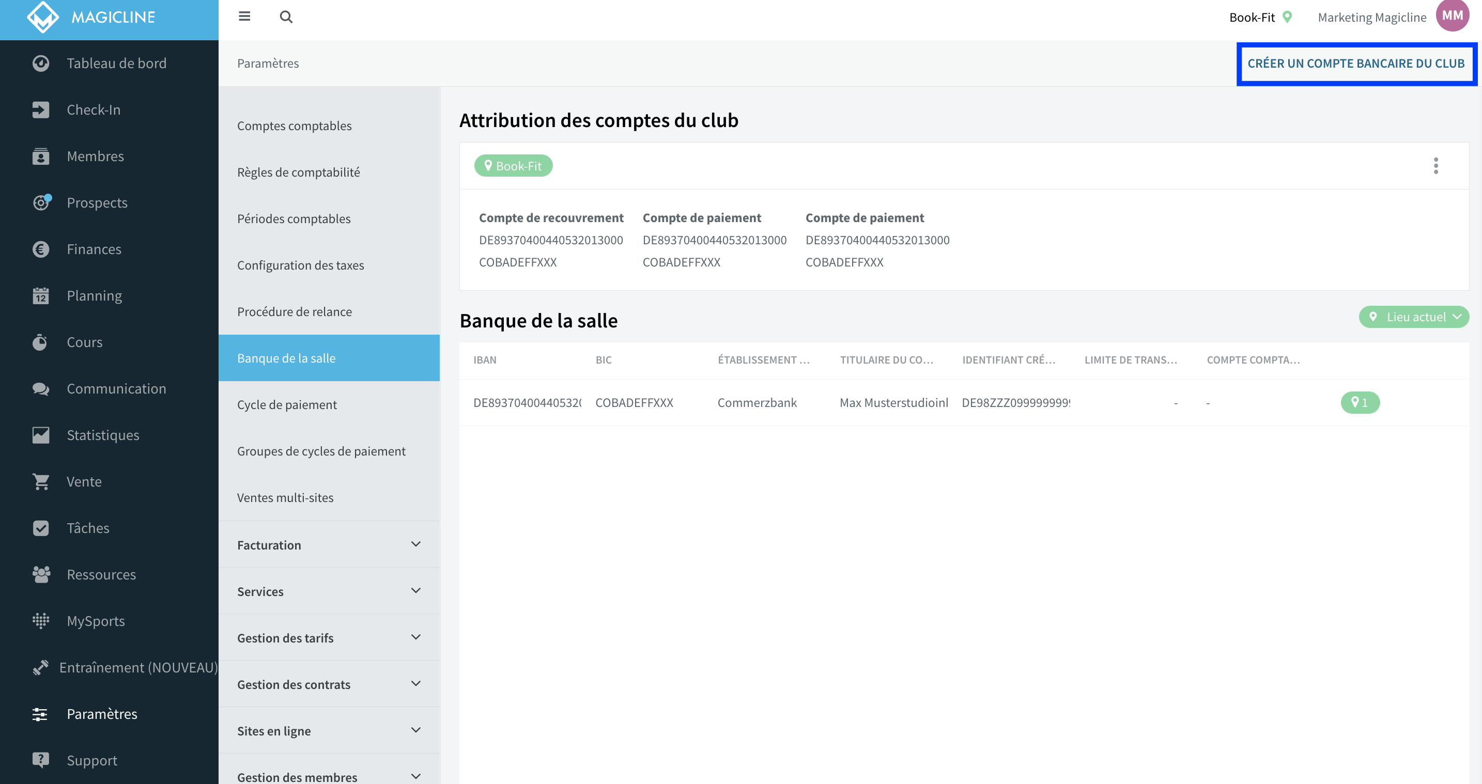Open Périodes comptables settings
1482x784 pixels.
point(329,219)
